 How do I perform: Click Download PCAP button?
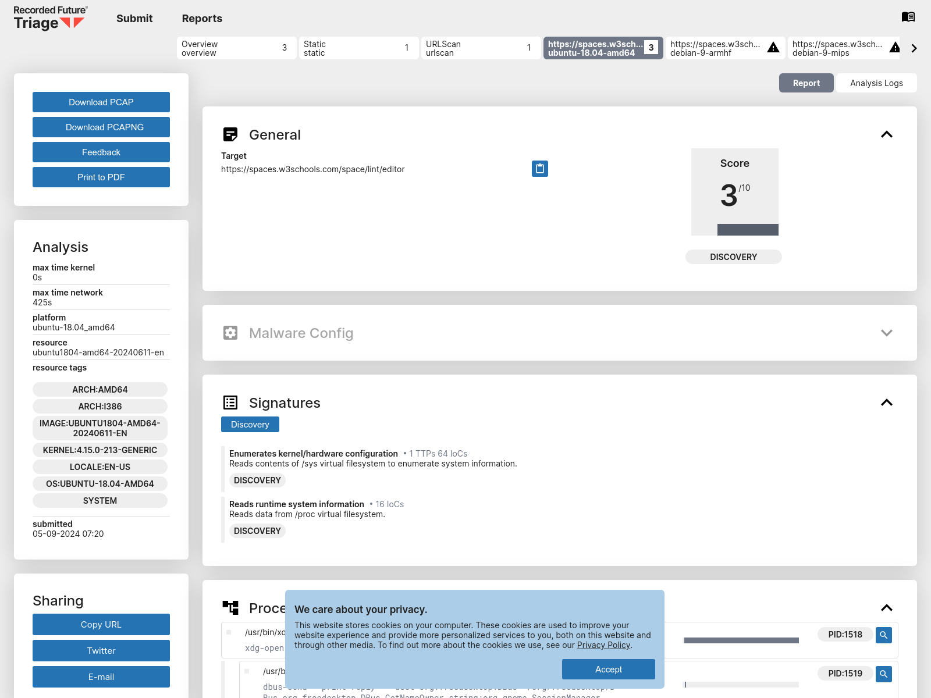(101, 102)
